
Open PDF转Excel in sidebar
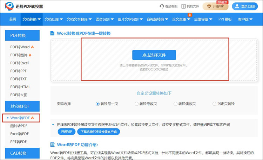[x=19, y=63]
